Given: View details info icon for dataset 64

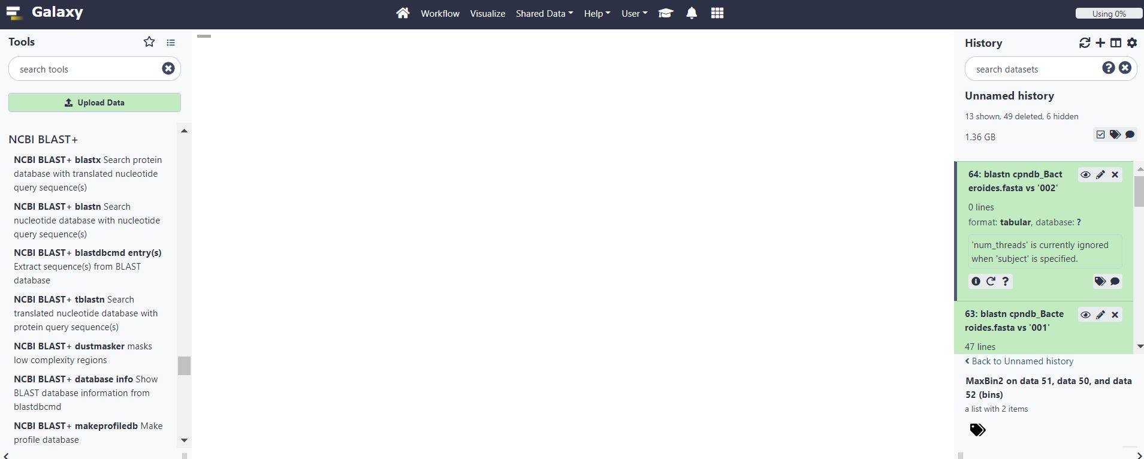Looking at the screenshot, I should click(x=976, y=282).
